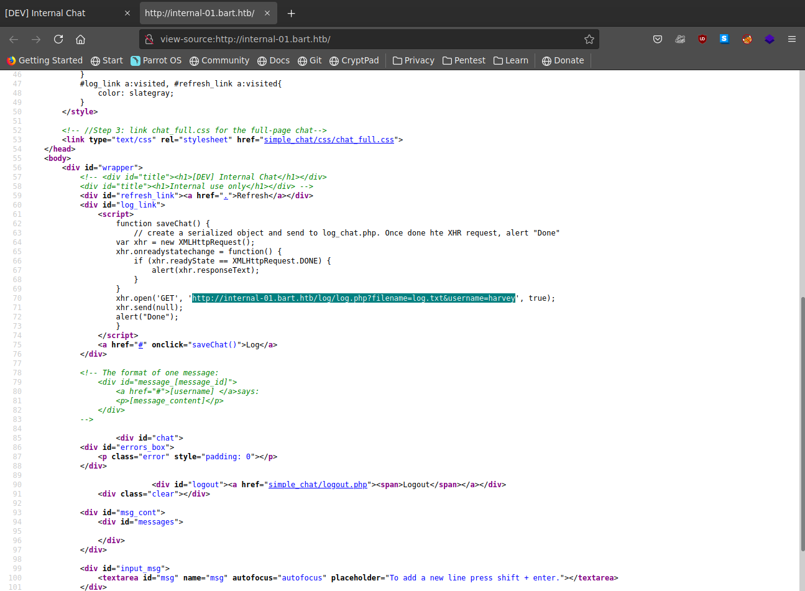The image size is (805, 591).
Task: Click the "alert("Done");" line
Action: 147,317
